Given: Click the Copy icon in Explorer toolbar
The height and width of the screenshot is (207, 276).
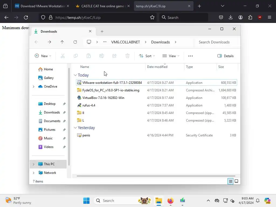Looking at the screenshot, I should pyautogui.click(x=76, y=56).
